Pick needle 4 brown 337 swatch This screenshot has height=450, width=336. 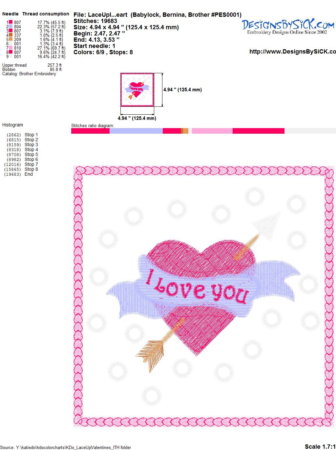(10, 35)
